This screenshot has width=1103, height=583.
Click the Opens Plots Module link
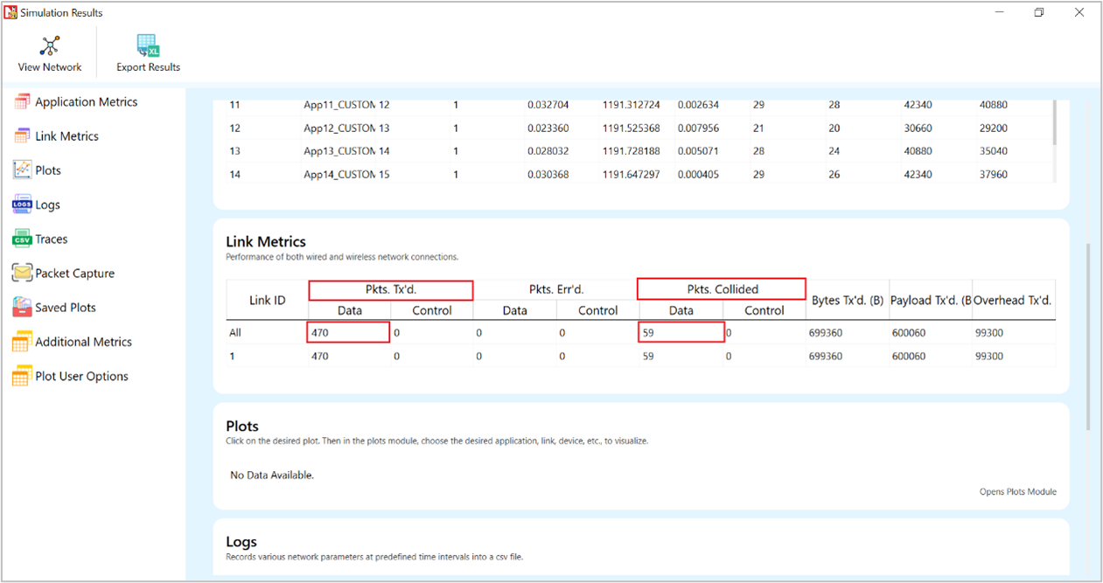1017,492
